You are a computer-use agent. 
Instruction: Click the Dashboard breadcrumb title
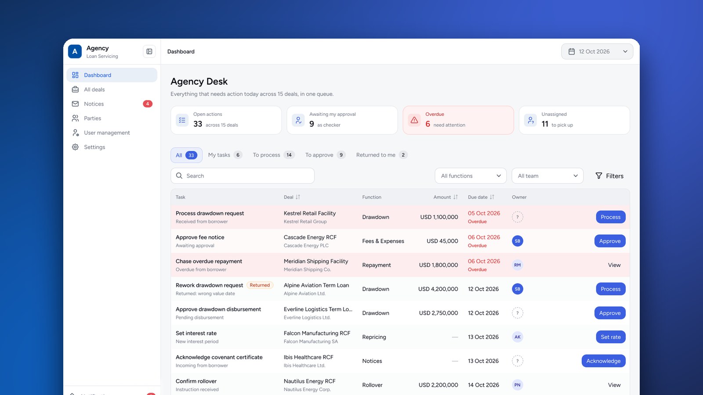[x=181, y=51]
